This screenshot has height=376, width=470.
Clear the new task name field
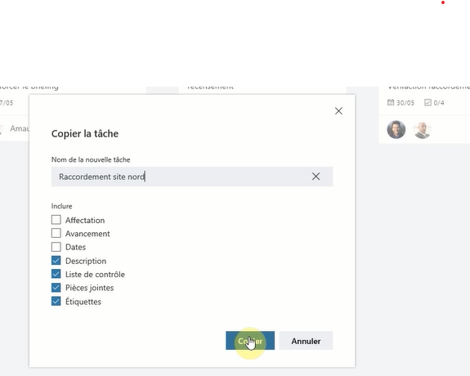point(316,177)
